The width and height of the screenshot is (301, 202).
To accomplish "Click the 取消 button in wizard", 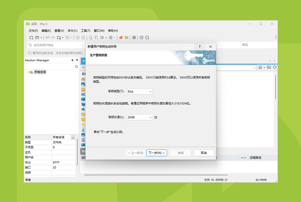I will [204, 153].
